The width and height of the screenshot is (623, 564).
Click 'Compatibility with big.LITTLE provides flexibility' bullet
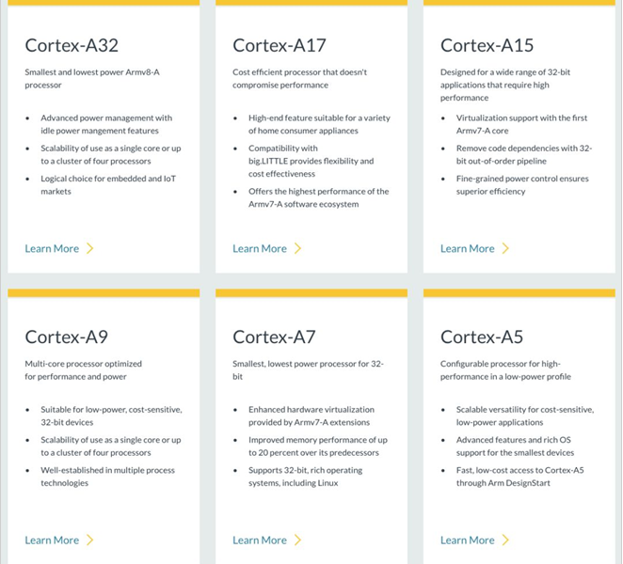(x=311, y=161)
